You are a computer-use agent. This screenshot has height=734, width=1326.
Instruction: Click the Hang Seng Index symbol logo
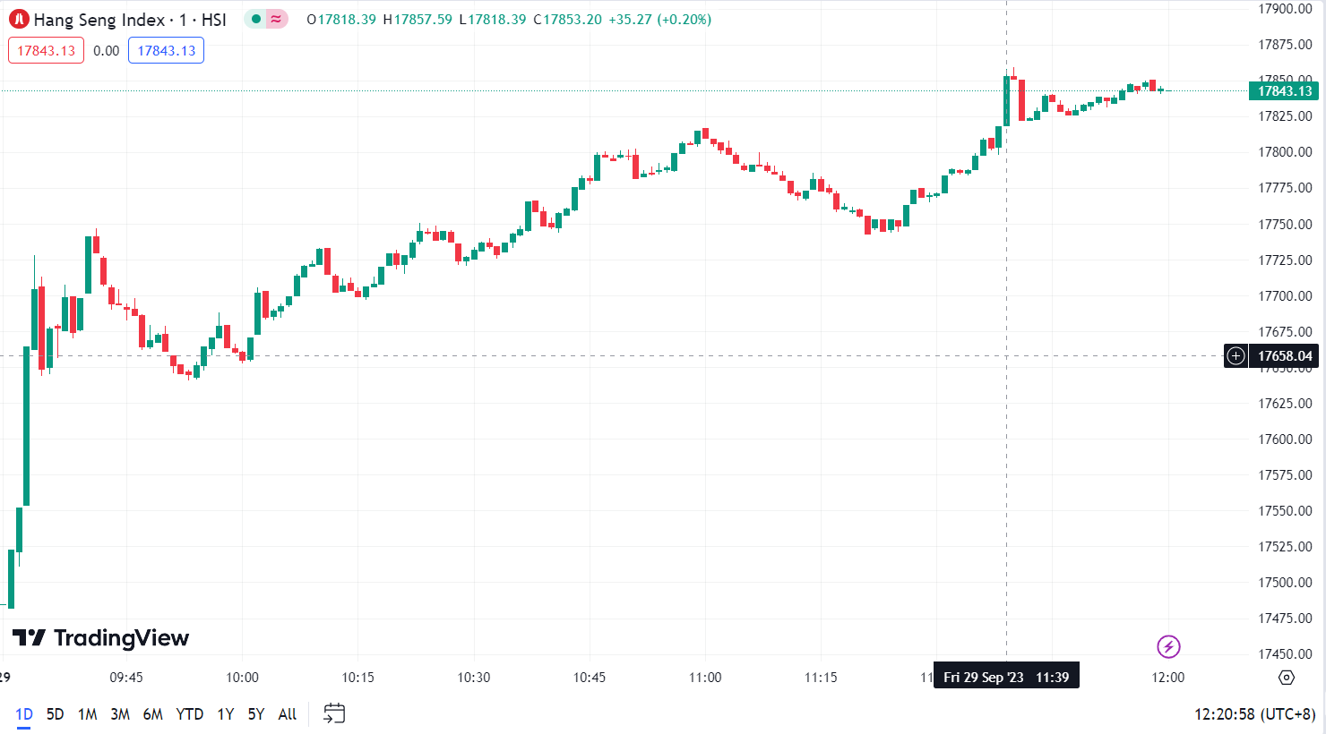coord(19,19)
